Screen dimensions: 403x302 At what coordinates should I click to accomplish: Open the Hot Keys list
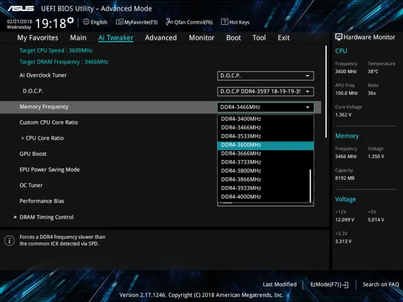click(239, 22)
